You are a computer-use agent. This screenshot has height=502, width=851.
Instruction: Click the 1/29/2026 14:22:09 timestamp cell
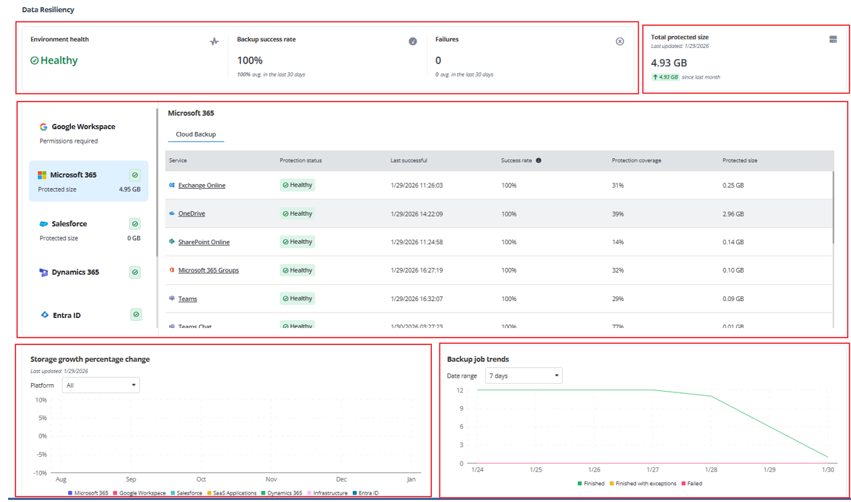point(416,214)
